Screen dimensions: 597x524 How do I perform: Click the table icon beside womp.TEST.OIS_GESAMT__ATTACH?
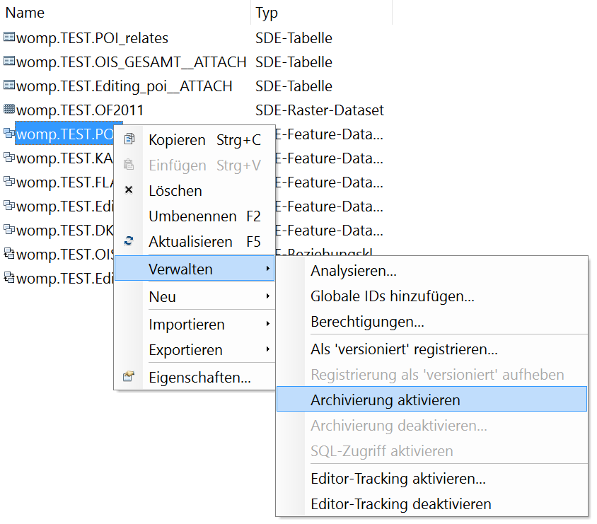point(7,62)
